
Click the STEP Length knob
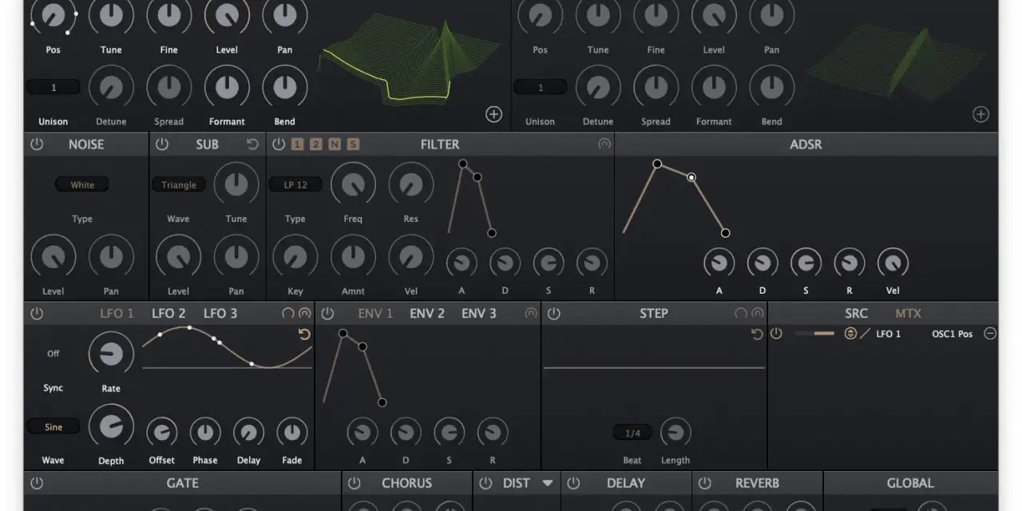coord(675,433)
